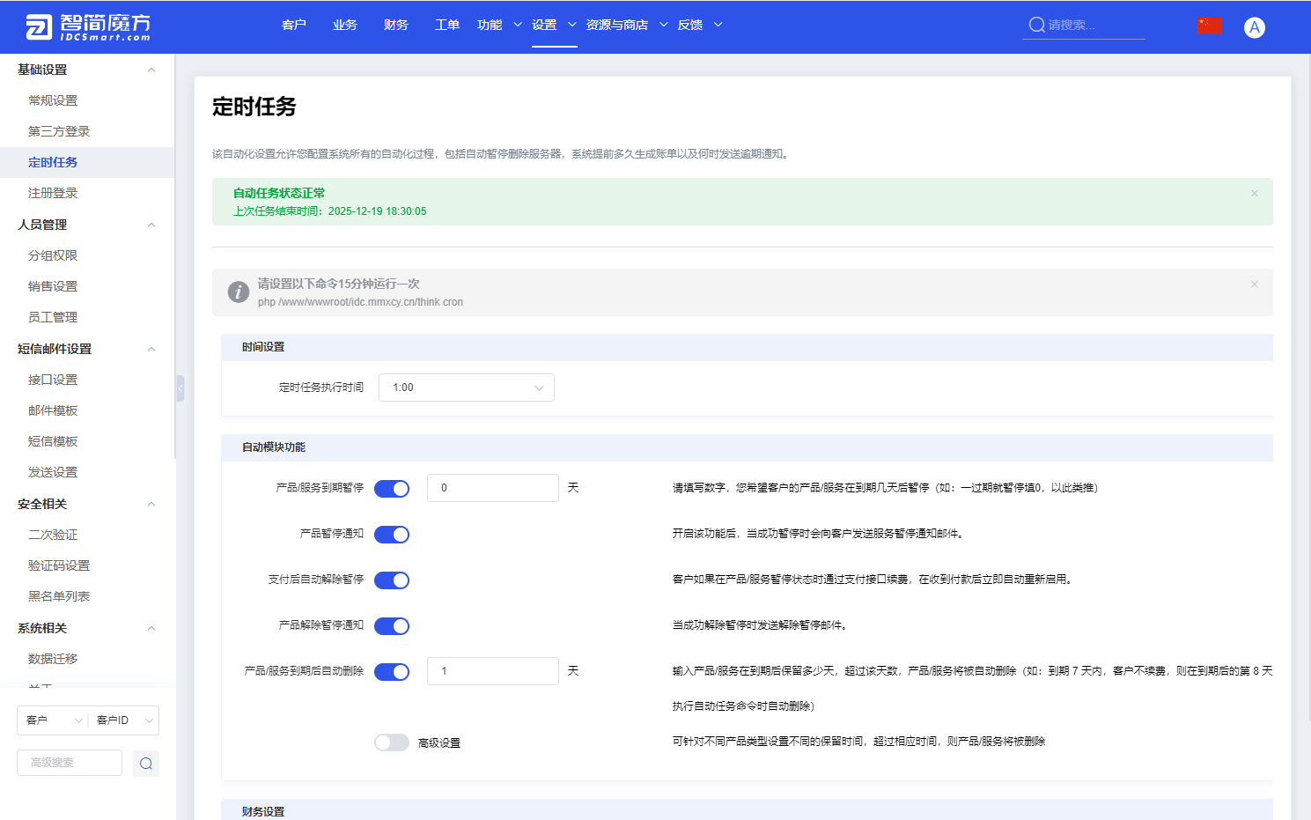Disable the 产品暂停通知 toggle

392,534
